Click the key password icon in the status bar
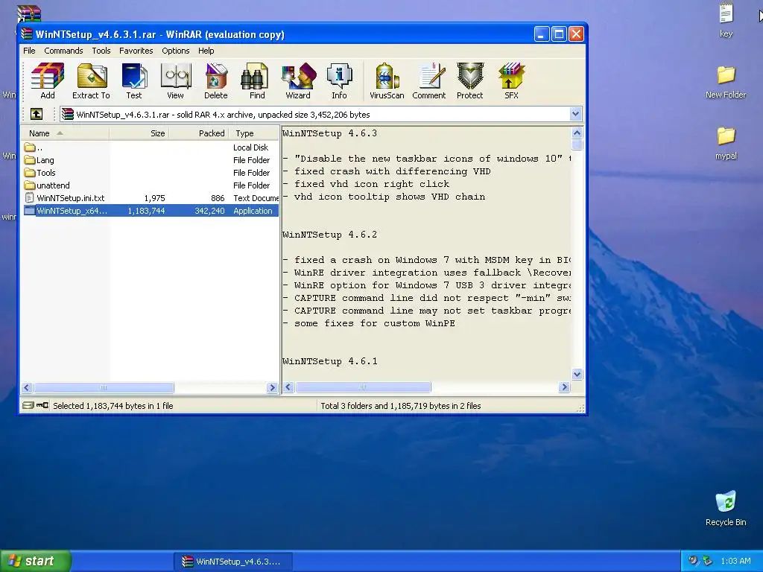763x572 pixels. pos(42,406)
